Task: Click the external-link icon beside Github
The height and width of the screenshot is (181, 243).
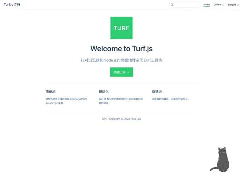Action: 223,5
